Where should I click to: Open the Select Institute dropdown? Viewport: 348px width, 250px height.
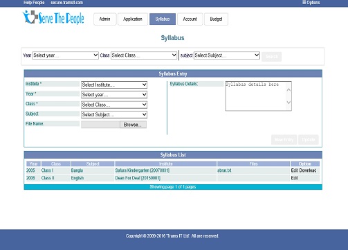pos(114,84)
